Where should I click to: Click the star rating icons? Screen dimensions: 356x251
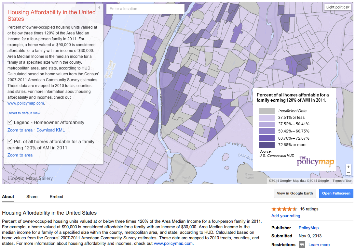tap(284, 209)
